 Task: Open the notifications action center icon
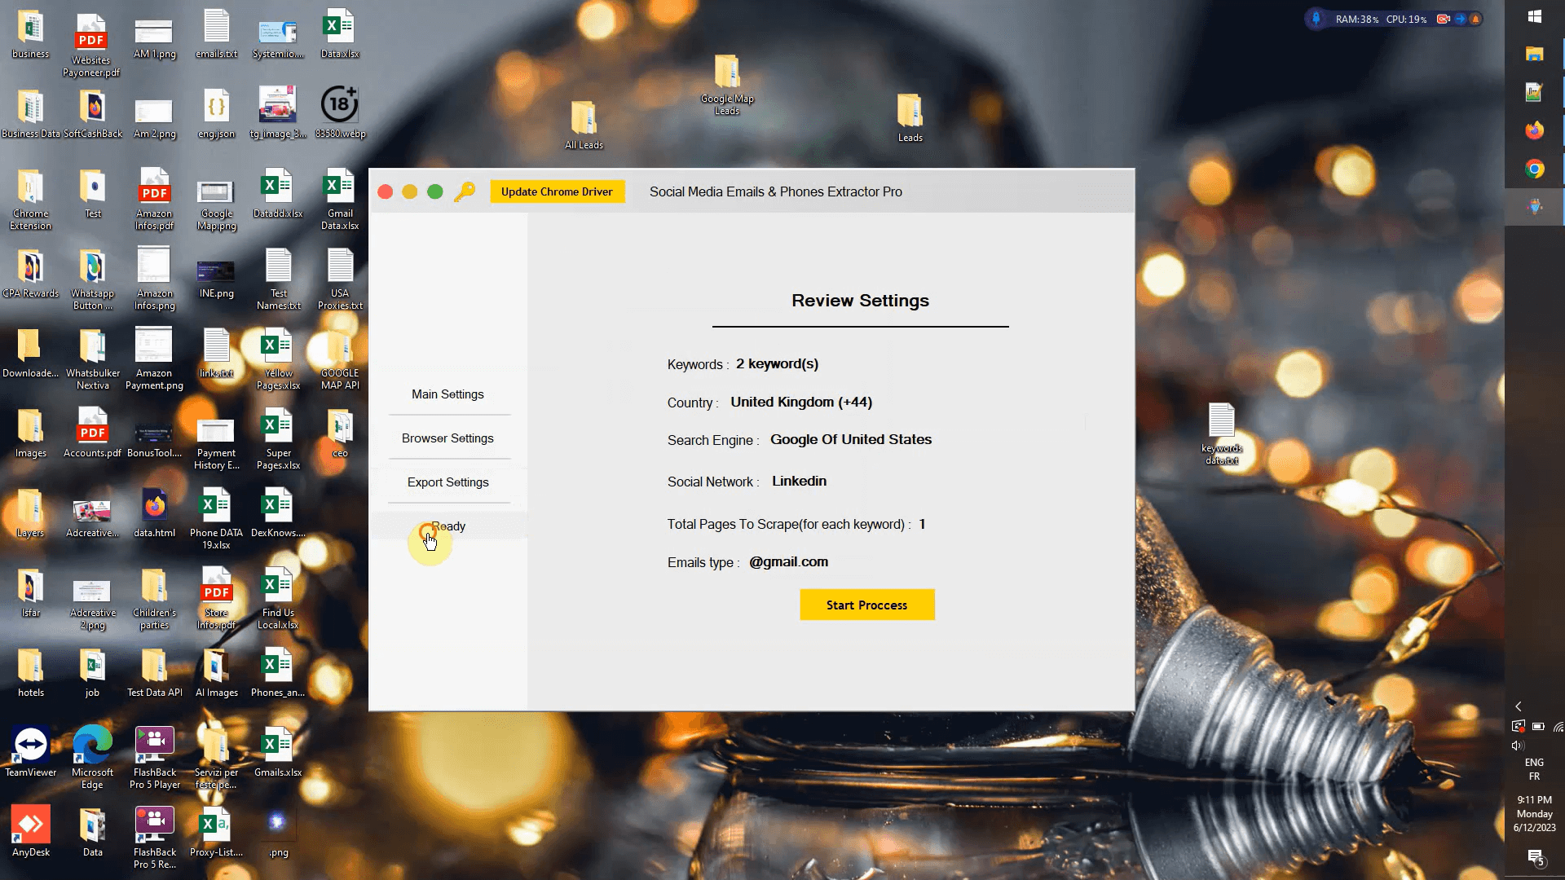click(x=1535, y=856)
